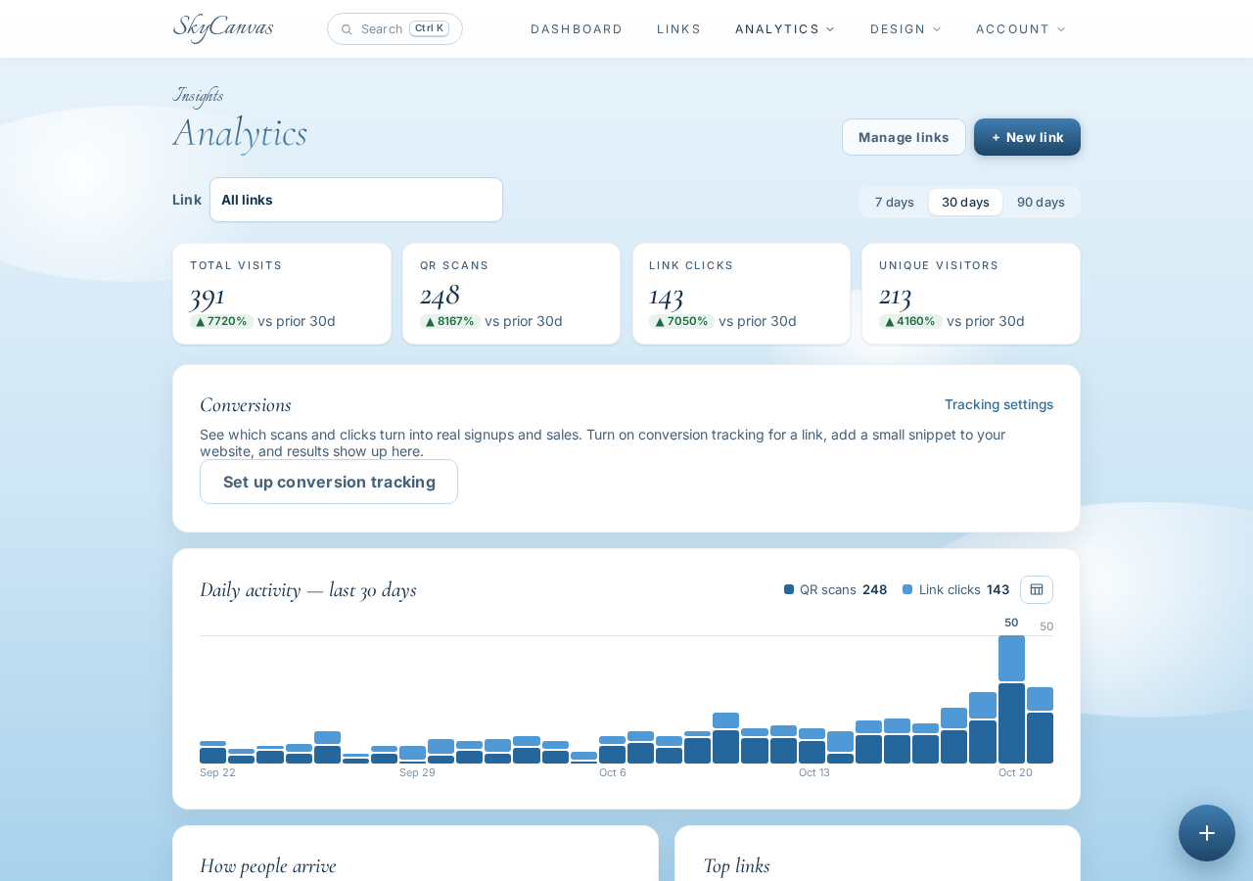This screenshot has width=1253, height=881.
Task: Click the QR scans legend swatch
Action: (789, 589)
